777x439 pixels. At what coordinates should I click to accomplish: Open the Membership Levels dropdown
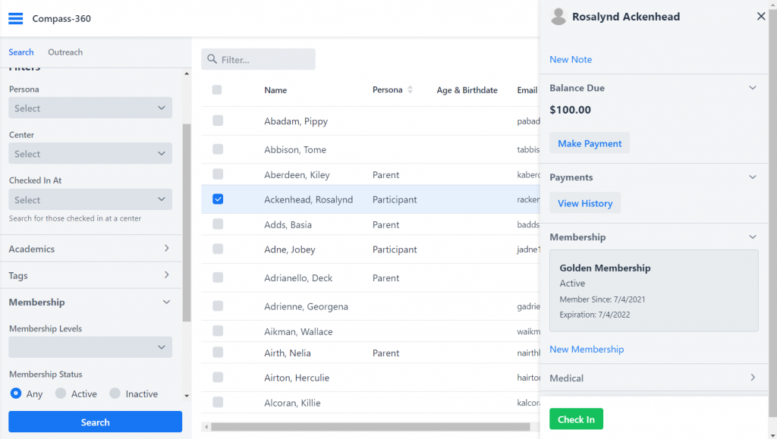(90, 347)
